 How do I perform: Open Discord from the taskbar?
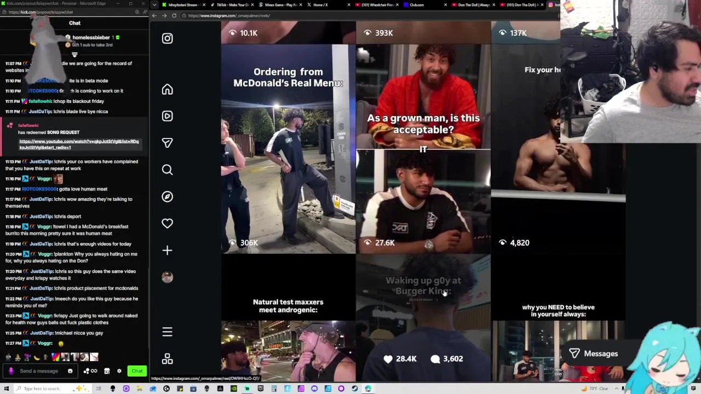(x=314, y=389)
